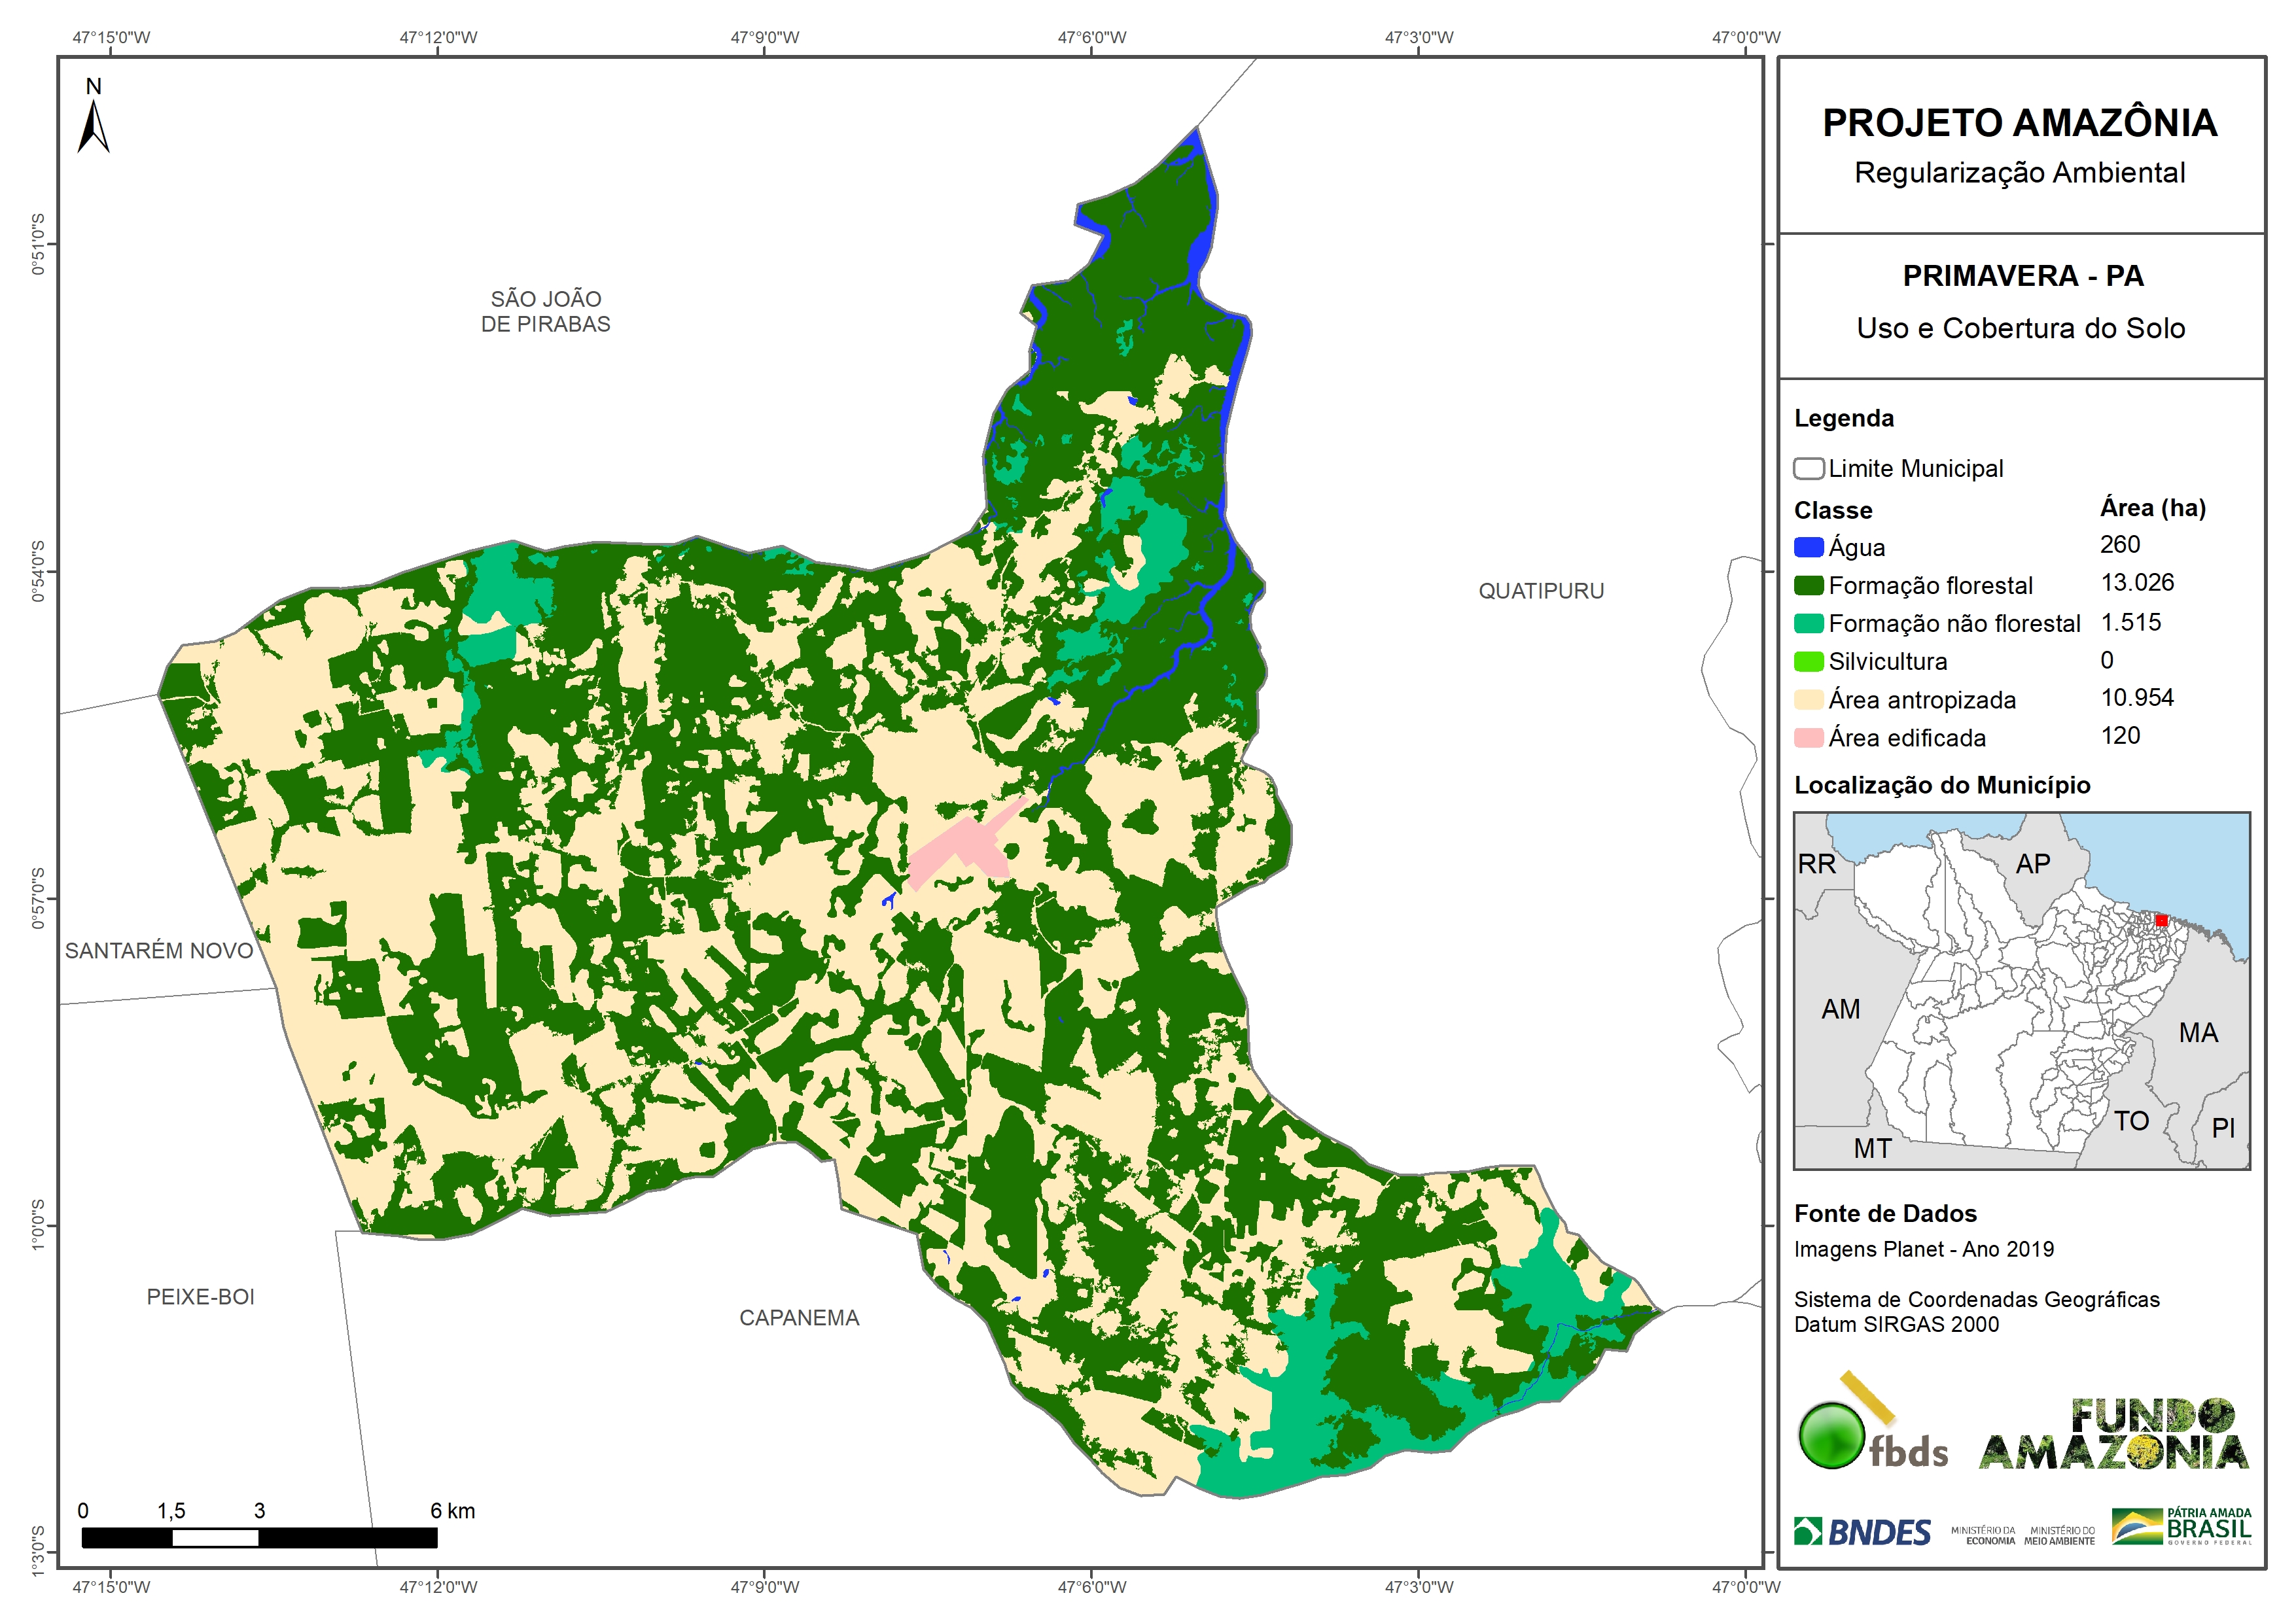This screenshot has height=1623, width=2296.
Task: Click the Área edificada pink swatch
Action: point(1808,738)
